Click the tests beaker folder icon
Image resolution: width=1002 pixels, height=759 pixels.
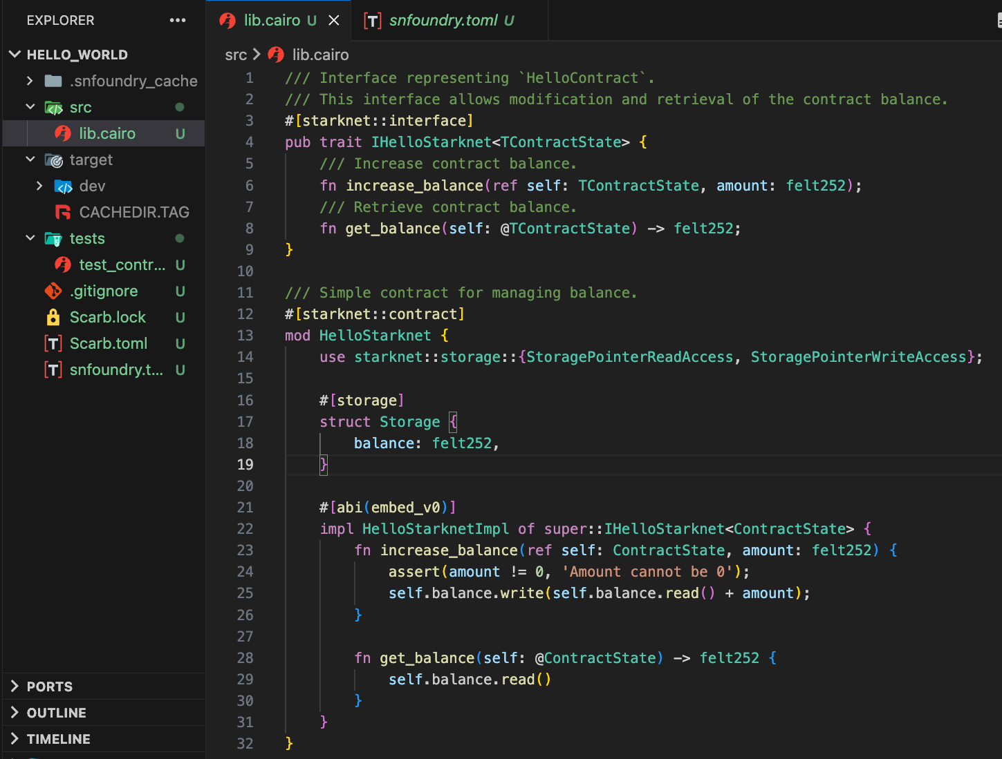53,238
